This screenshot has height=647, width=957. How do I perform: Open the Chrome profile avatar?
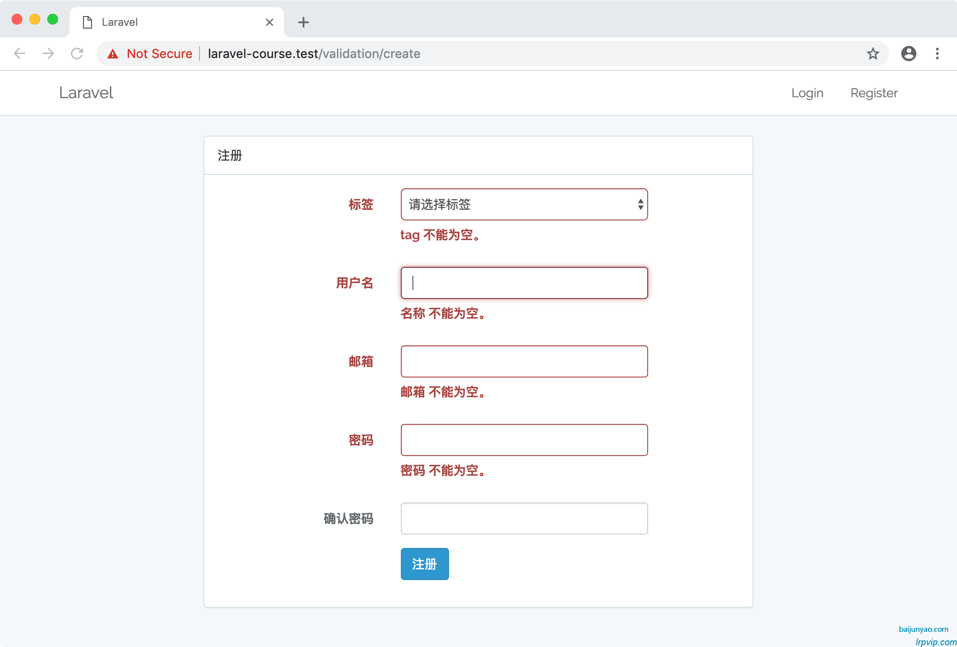tap(909, 54)
